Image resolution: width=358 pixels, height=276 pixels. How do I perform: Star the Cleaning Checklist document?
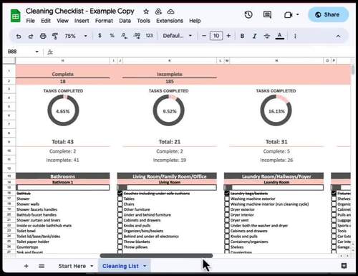[x=146, y=11]
